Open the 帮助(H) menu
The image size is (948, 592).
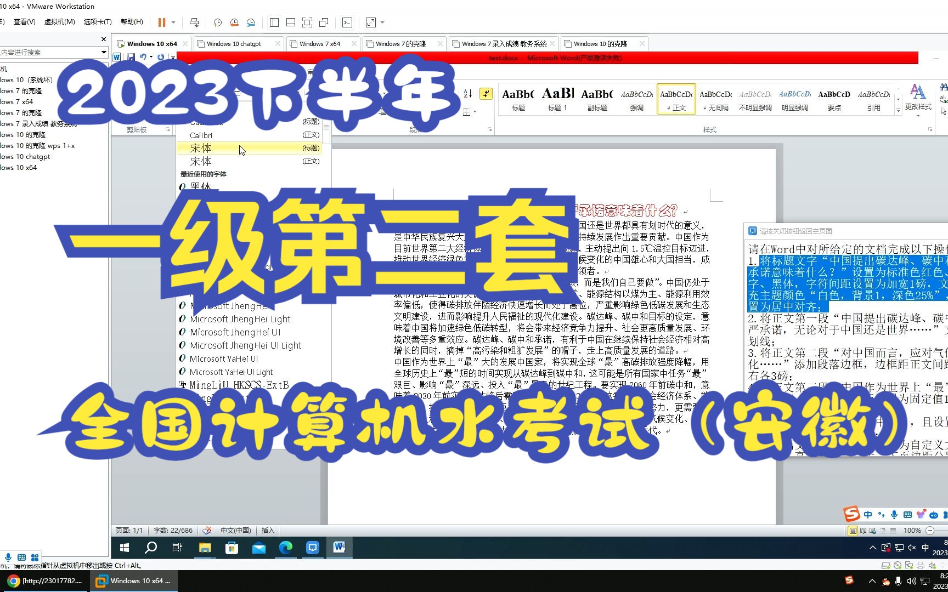click(132, 22)
